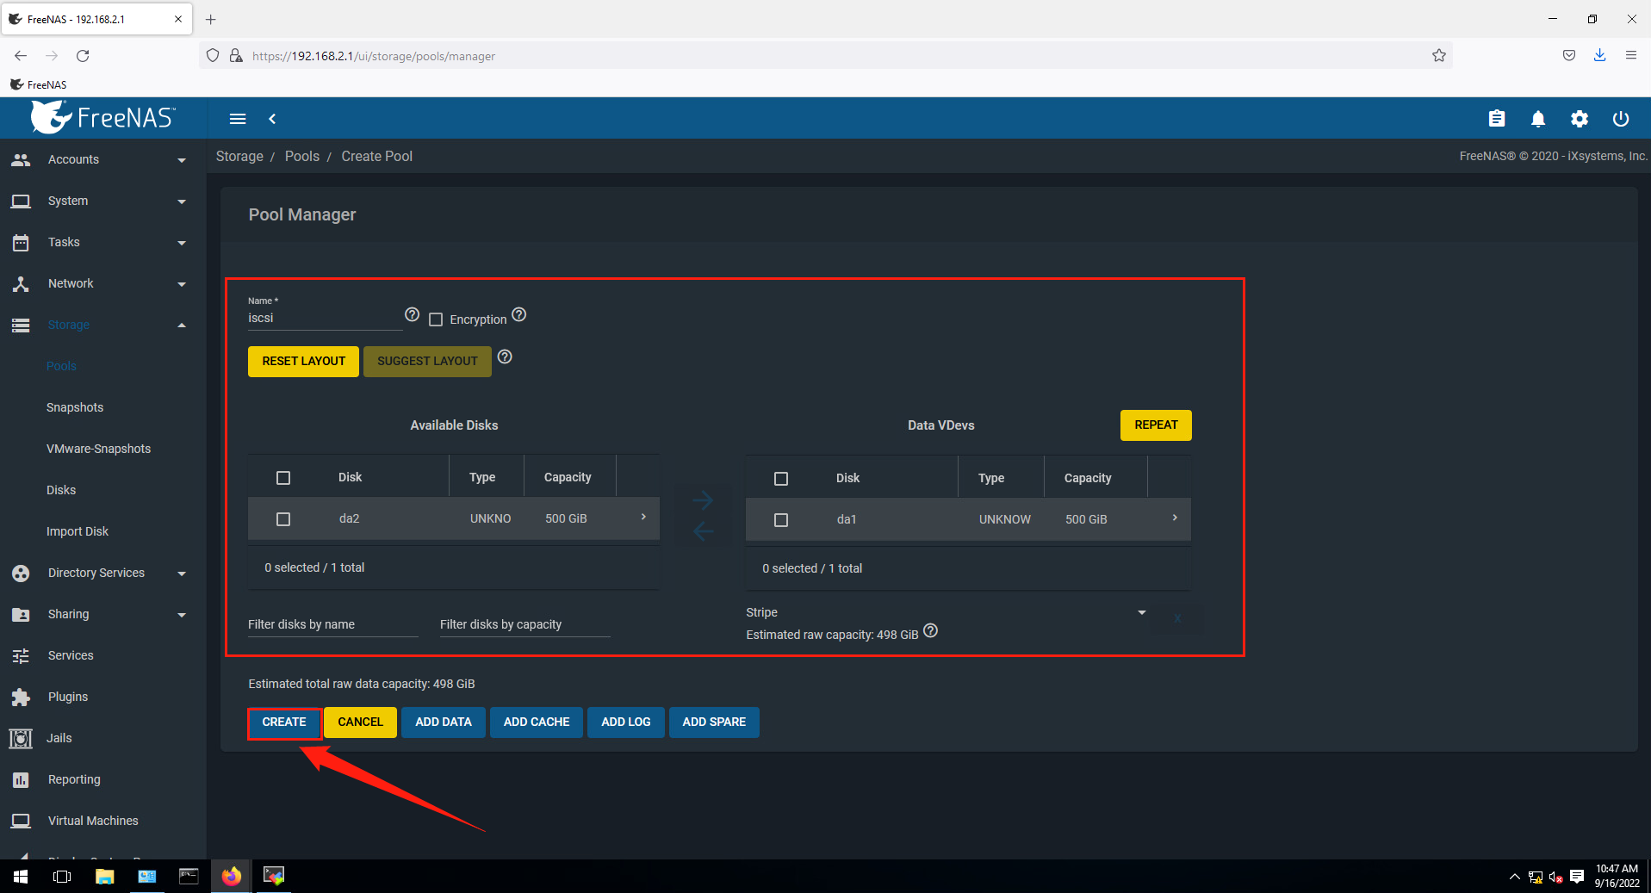This screenshot has width=1651, height=893.
Task: Move disks left with arrow icon
Action: pyautogui.click(x=703, y=531)
